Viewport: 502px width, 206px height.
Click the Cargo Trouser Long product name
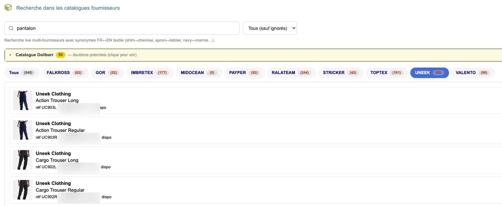coord(57,160)
